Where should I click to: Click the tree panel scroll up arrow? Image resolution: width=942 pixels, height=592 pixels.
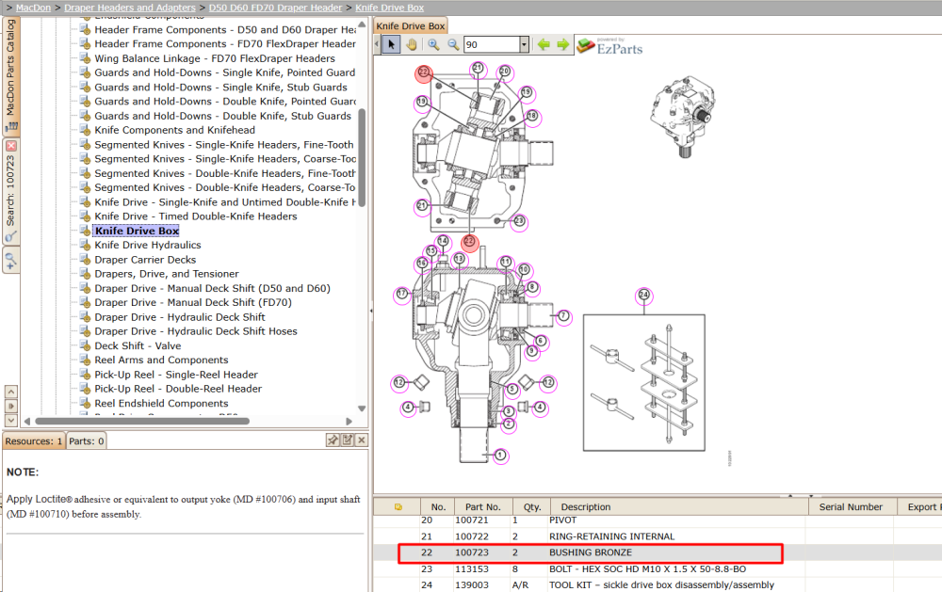[362, 25]
